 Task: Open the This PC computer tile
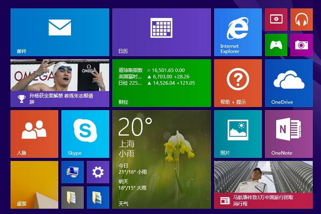pyautogui.click(x=72, y=172)
